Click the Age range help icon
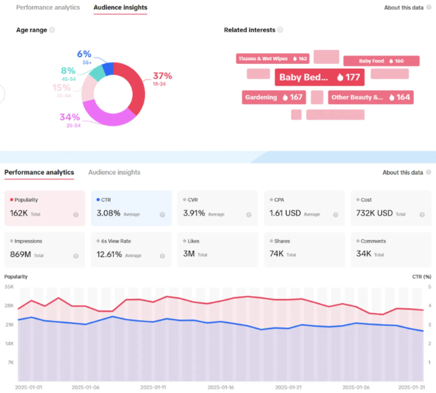 [52, 30]
